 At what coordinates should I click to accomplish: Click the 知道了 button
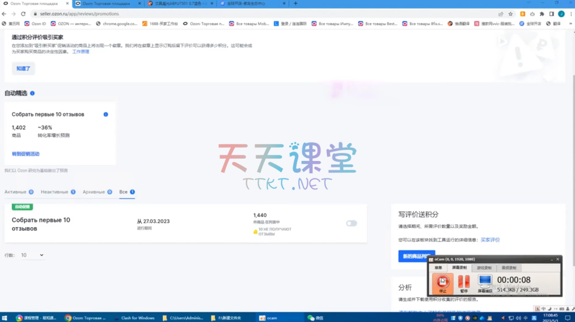point(24,68)
